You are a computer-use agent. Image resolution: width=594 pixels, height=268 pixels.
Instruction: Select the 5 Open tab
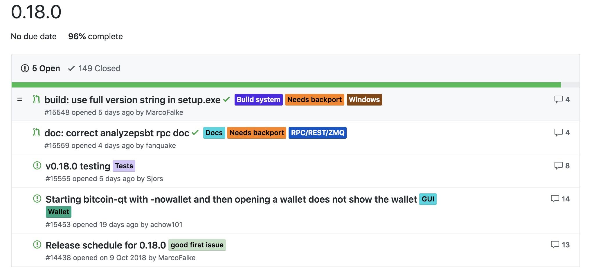(40, 68)
